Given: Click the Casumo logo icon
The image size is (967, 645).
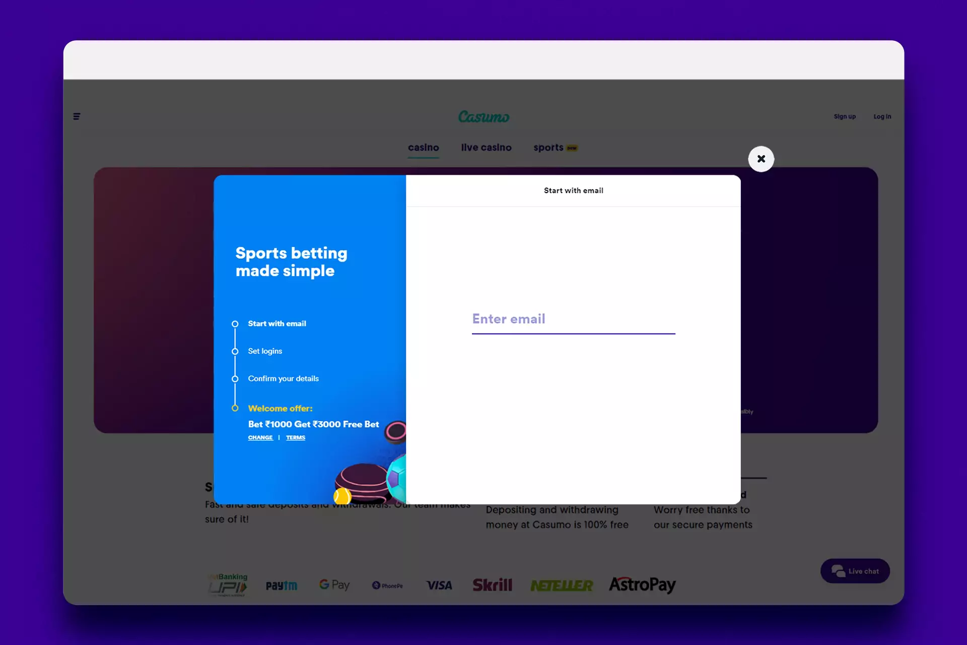Looking at the screenshot, I should click(483, 116).
